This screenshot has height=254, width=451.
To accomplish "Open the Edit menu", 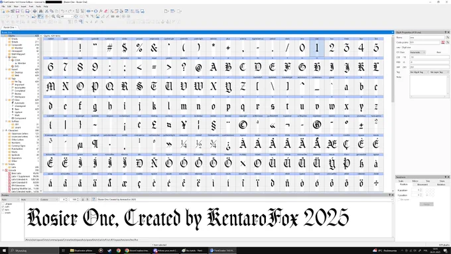I will [9, 6].
